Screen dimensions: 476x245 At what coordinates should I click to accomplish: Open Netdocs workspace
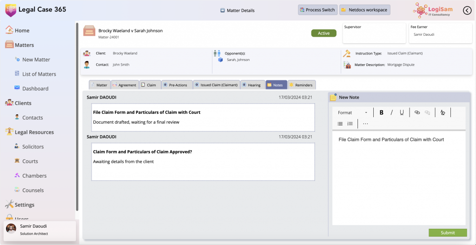(x=364, y=10)
